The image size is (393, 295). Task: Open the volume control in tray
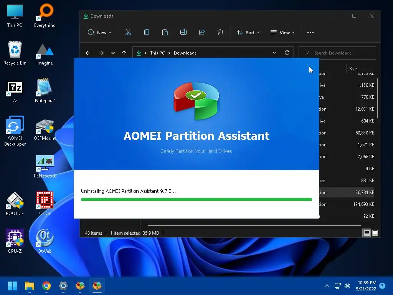click(347, 286)
